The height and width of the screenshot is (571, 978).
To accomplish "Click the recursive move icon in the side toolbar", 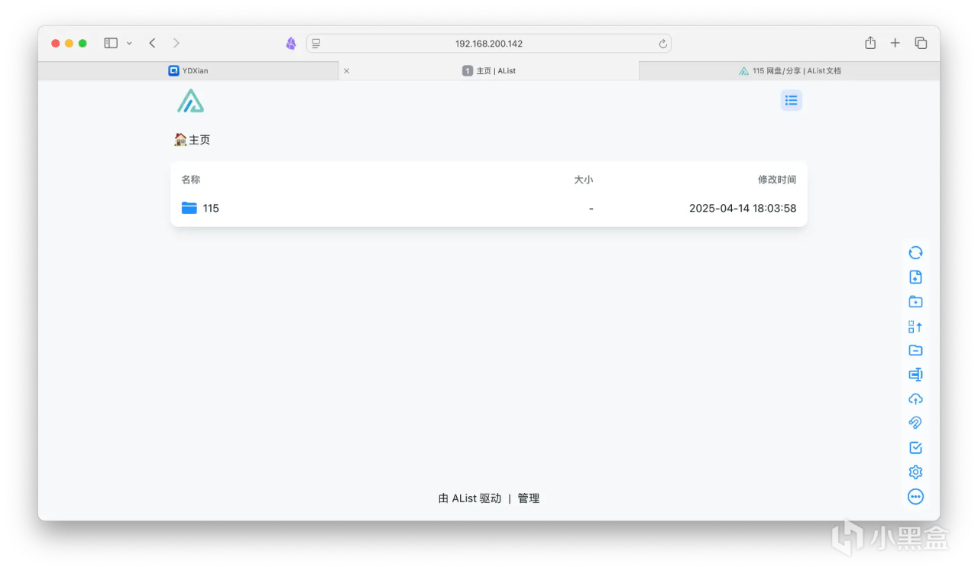I will click(915, 326).
